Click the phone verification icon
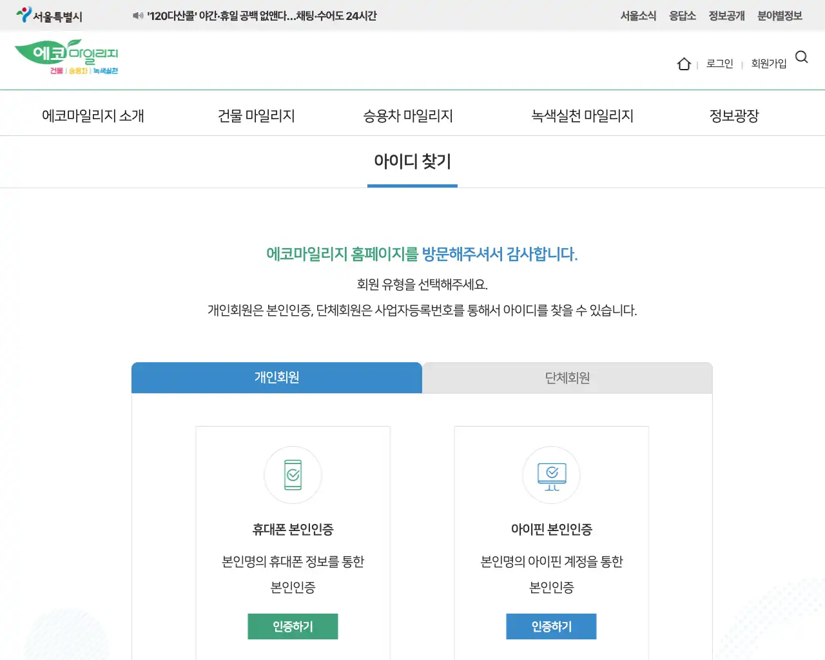Image resolution: width=825 pixels, height=660 pixels. (x=293, y=475)
